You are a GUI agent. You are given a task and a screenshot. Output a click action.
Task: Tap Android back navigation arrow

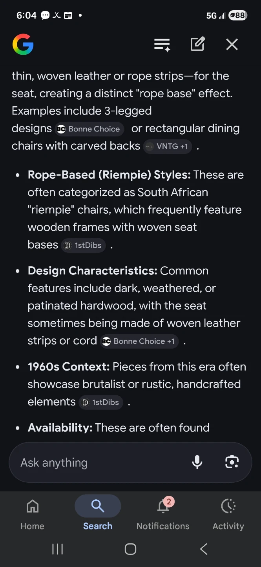[203, 549]
